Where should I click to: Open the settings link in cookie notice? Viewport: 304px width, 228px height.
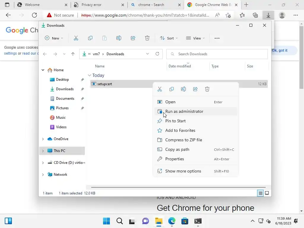pyautogui.click(x=10, y=53)
